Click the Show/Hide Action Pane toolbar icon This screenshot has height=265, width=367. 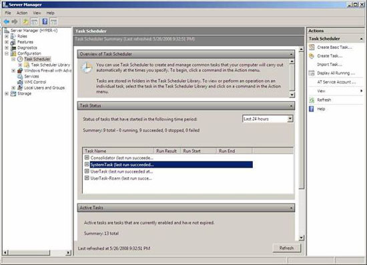54,22
